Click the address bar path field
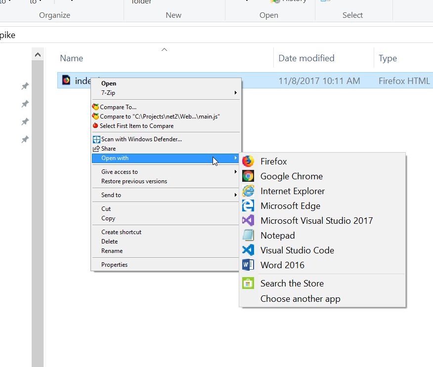The width and height of the screenshot is (433, 367). (x=216, y=35)
